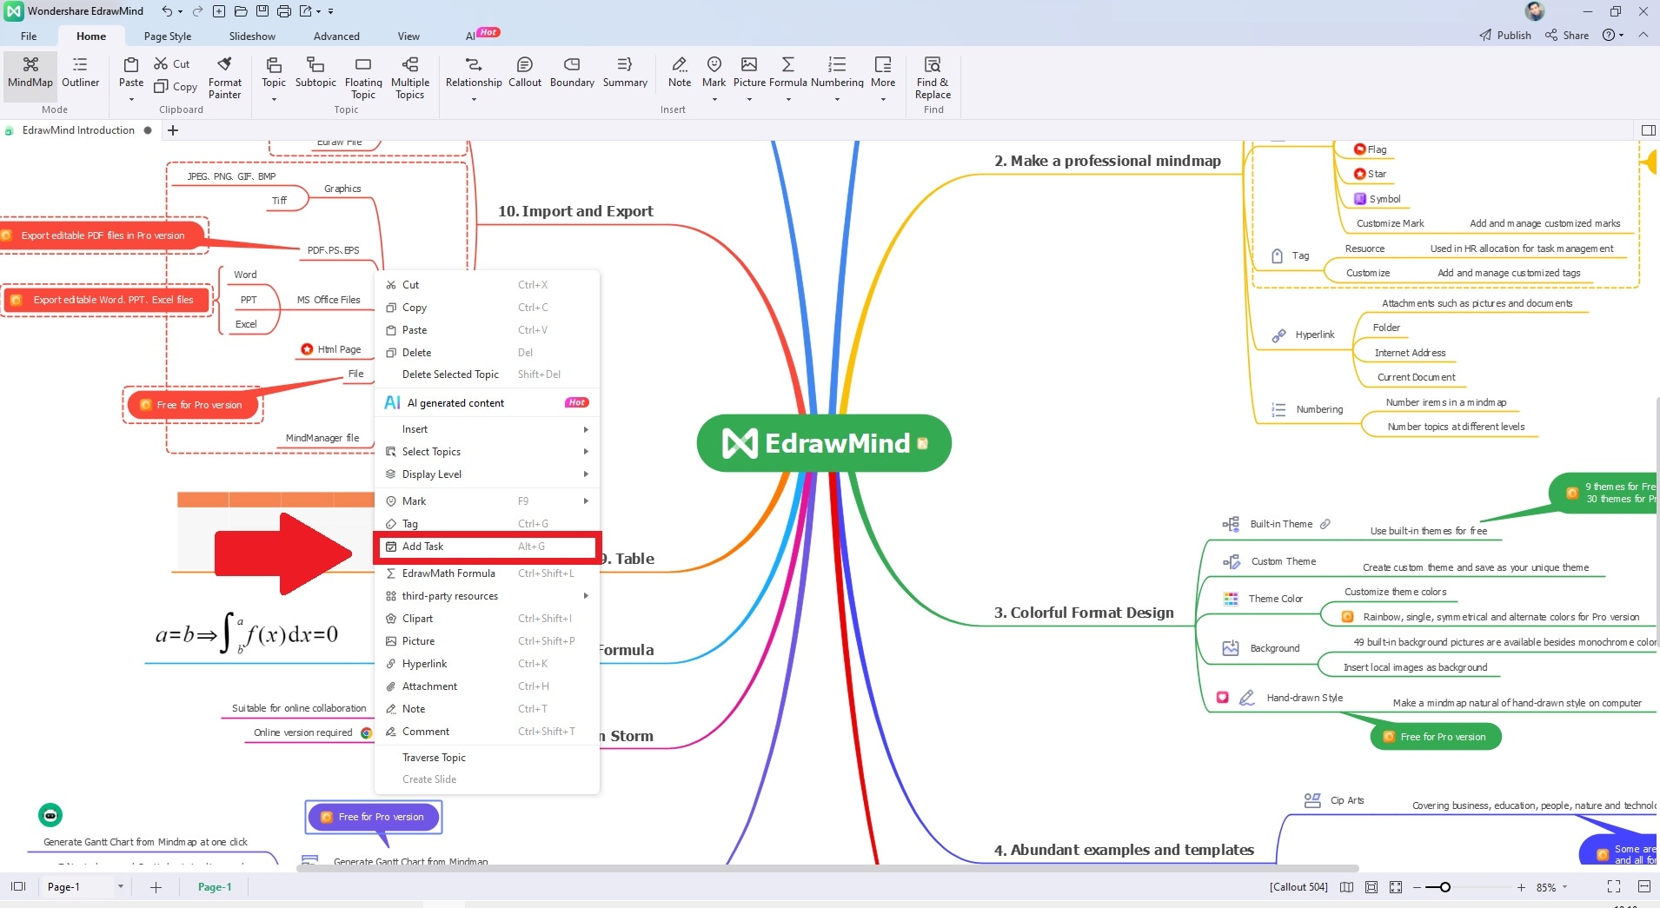Enter fullscreen view from status bar
Screen dimensions: 1660x908
[1614, 886]
